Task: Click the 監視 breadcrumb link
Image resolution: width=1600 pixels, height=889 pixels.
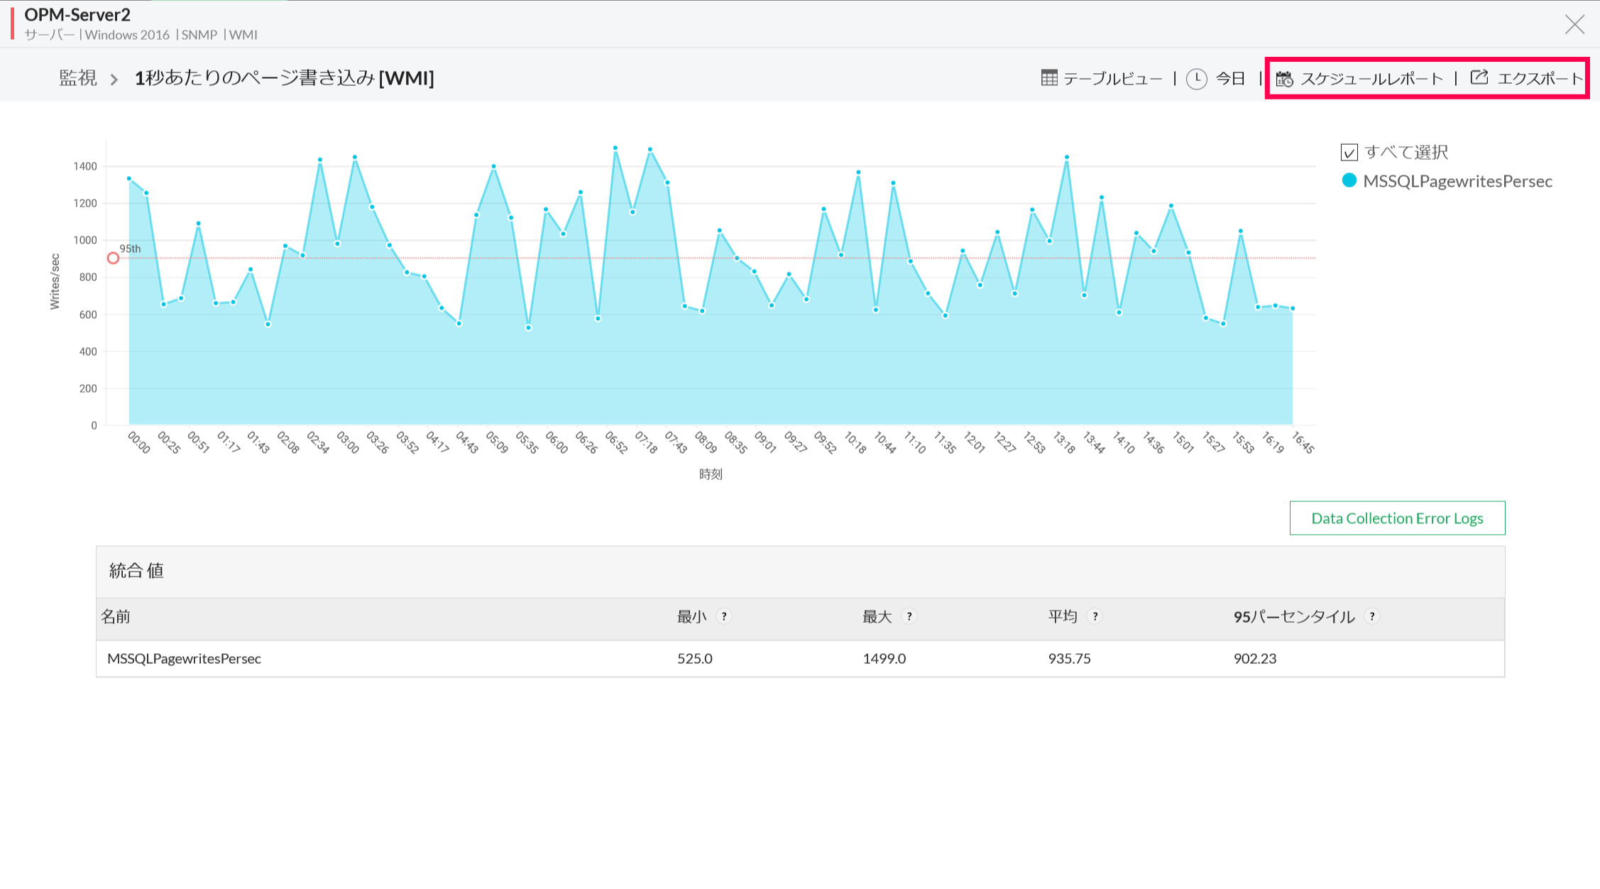Action: [78, 78]
